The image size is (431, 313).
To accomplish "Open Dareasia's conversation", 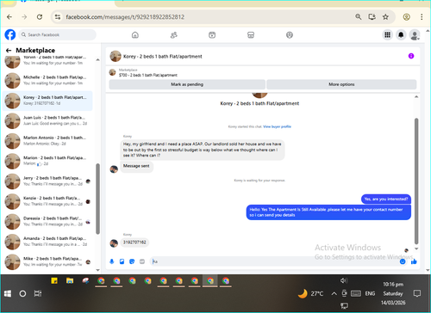I will coord(47,221).
